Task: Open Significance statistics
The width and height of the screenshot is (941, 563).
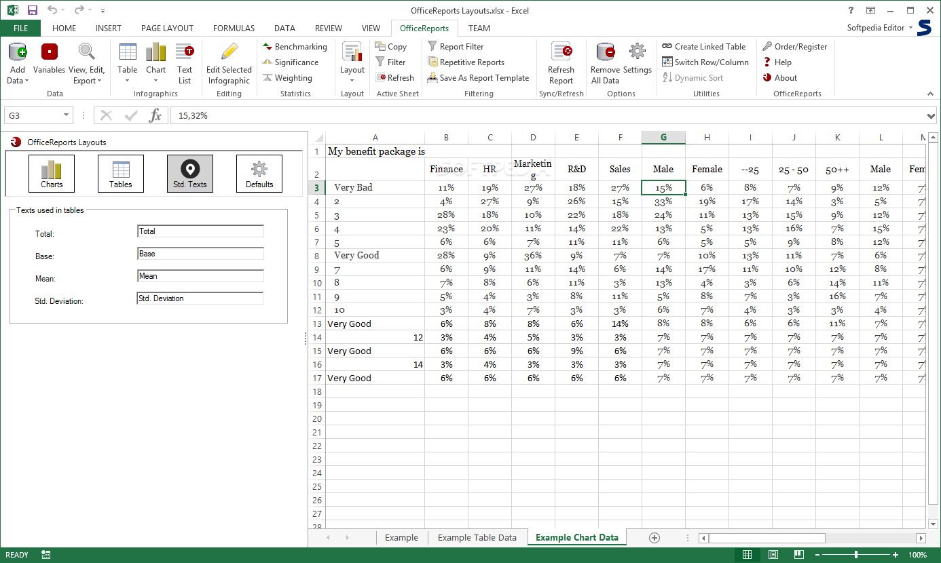Action: click(291, 62)
